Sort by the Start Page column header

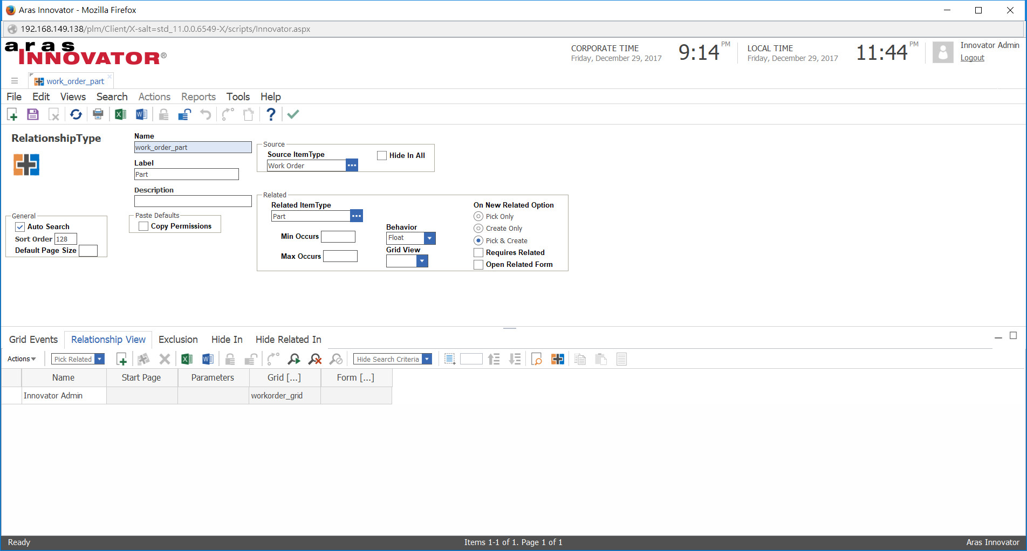(x=141, y=378)
